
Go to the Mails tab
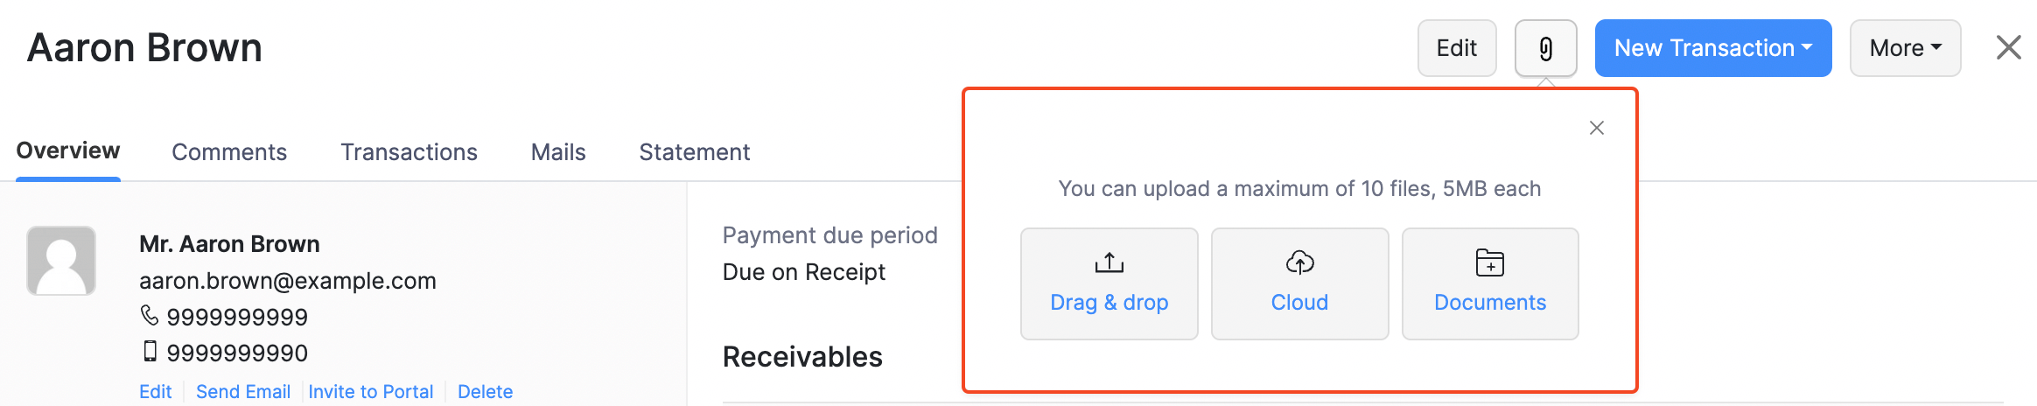pos(558,152)
